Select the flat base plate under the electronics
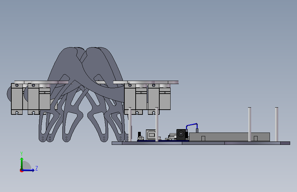297x192 pixels. point(201,143)
